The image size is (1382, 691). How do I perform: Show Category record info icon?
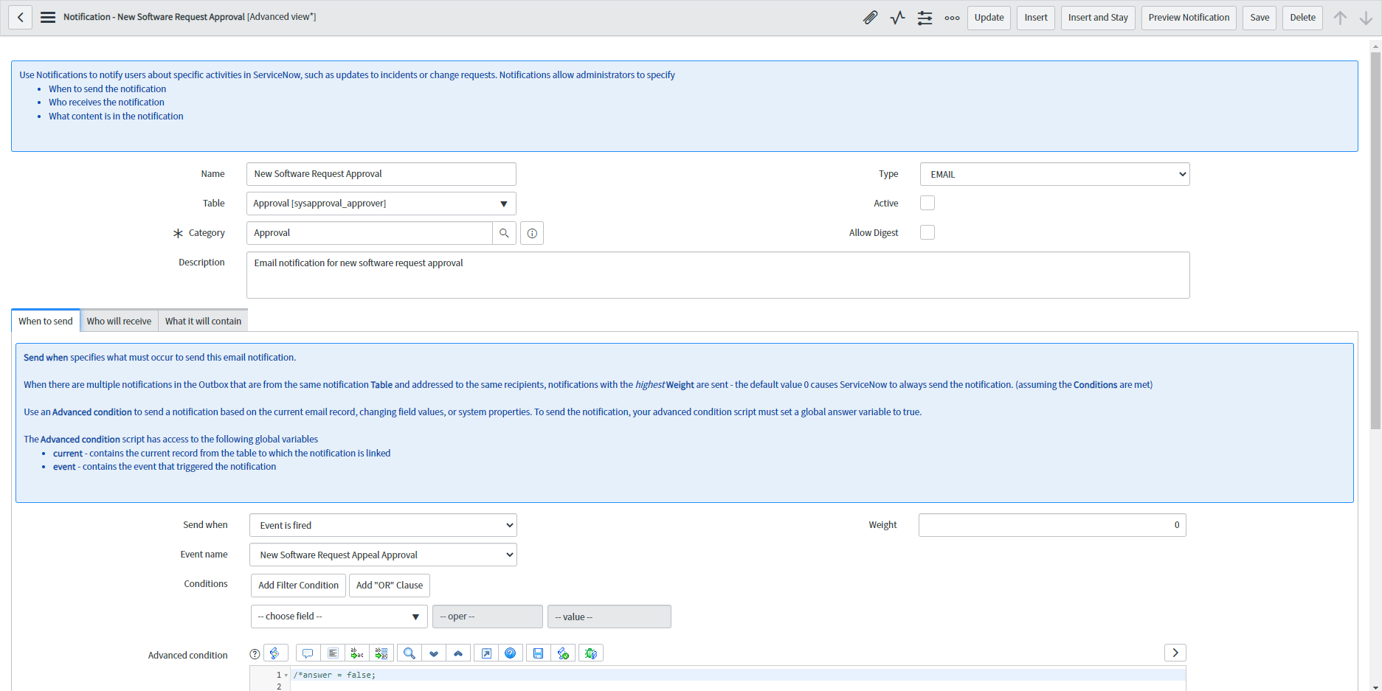(532, 233)
